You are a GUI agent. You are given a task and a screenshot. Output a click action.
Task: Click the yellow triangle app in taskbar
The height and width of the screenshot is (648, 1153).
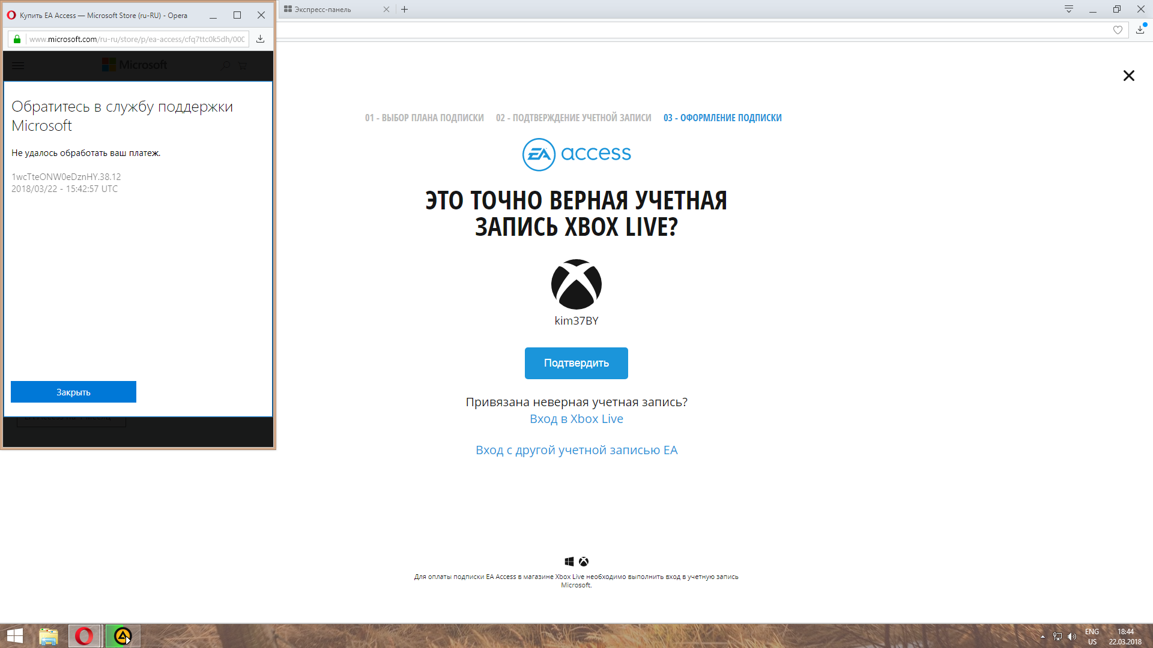tap(123, 636)
